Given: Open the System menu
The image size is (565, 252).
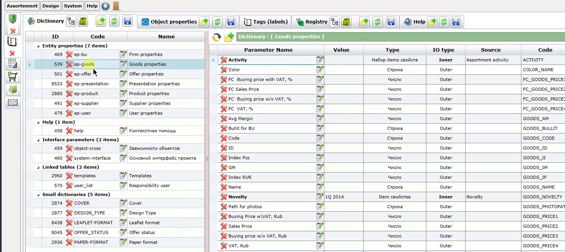Looking at the screenshot, I should (x=73, y=6).
